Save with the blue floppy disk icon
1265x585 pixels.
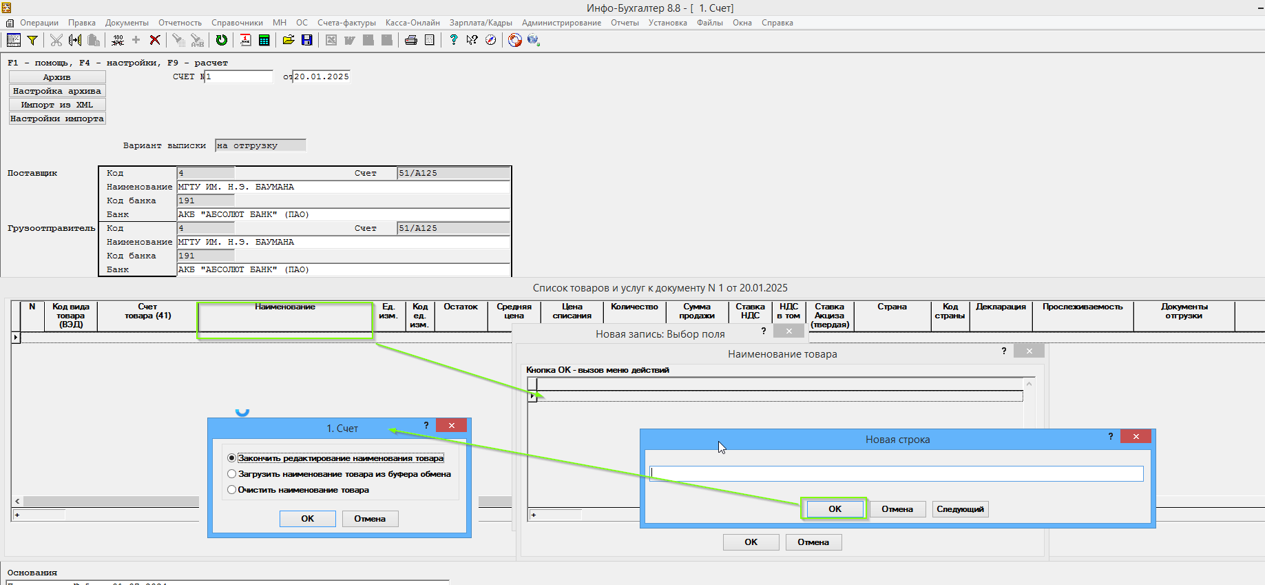[307, 40]
